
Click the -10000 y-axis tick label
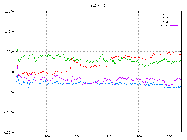pos(8,112)
